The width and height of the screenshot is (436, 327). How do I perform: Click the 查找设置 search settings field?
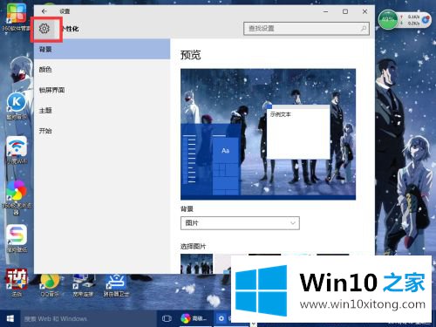click(307, 29)
